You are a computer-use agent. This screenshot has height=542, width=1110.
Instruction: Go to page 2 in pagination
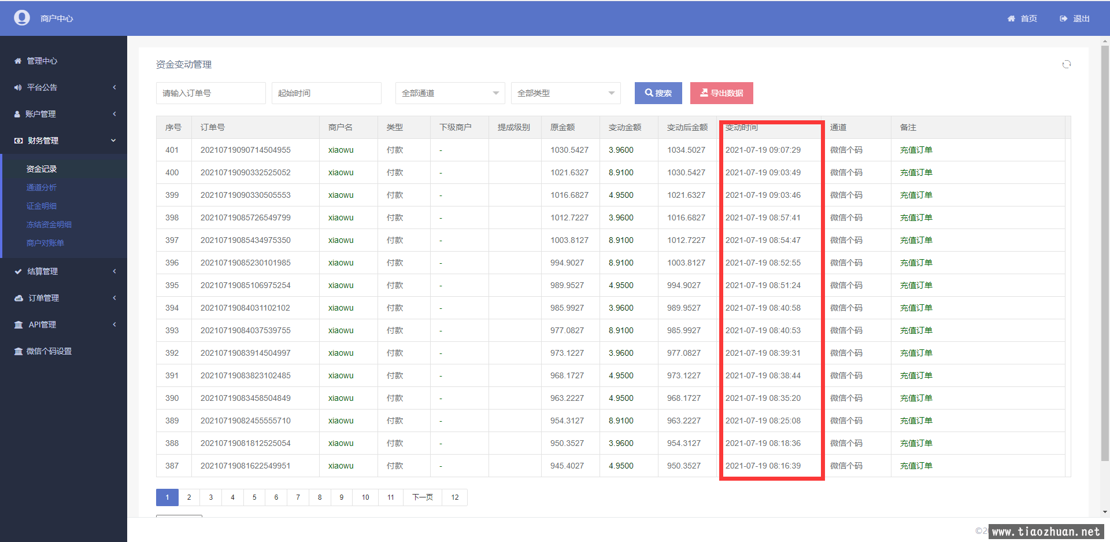click(189, 497)
